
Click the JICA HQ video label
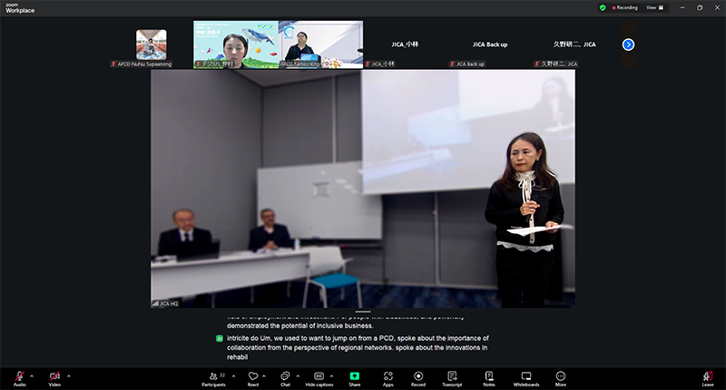click(x=165, y=304)
